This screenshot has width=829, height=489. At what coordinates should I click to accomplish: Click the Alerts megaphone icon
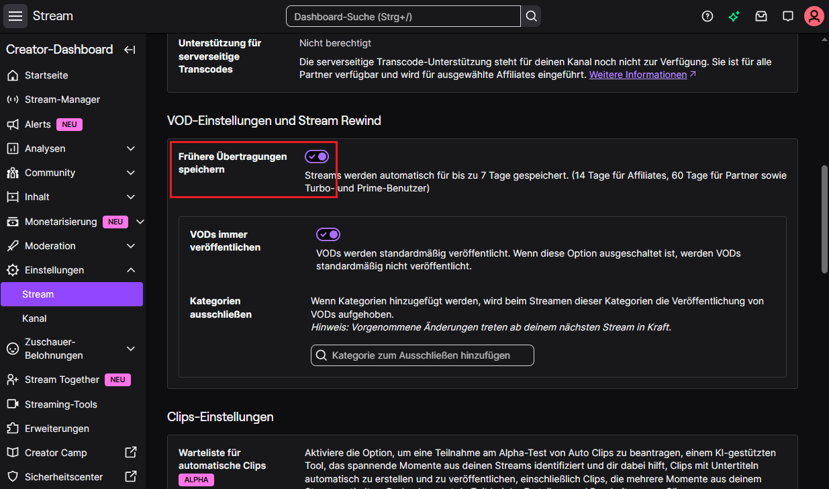coord(12,124)
